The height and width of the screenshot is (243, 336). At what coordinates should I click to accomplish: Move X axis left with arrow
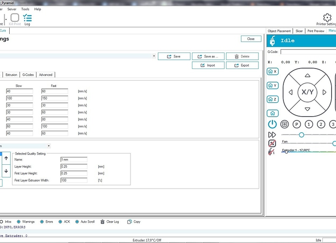[x=291, y=92]
